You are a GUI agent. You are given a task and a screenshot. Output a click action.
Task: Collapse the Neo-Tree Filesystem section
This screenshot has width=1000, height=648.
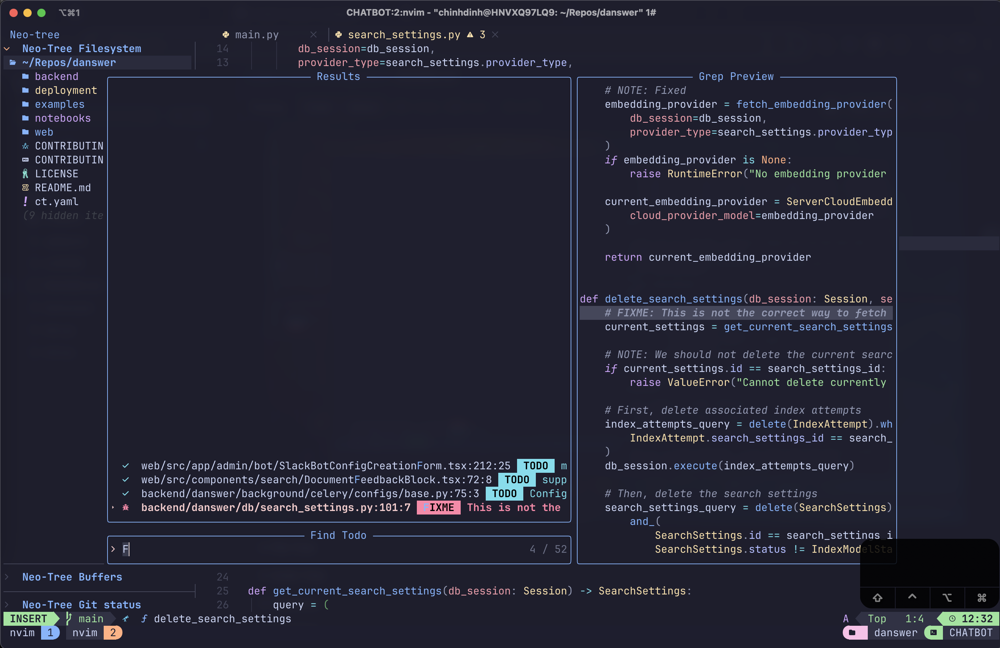(x=7, y=49)
